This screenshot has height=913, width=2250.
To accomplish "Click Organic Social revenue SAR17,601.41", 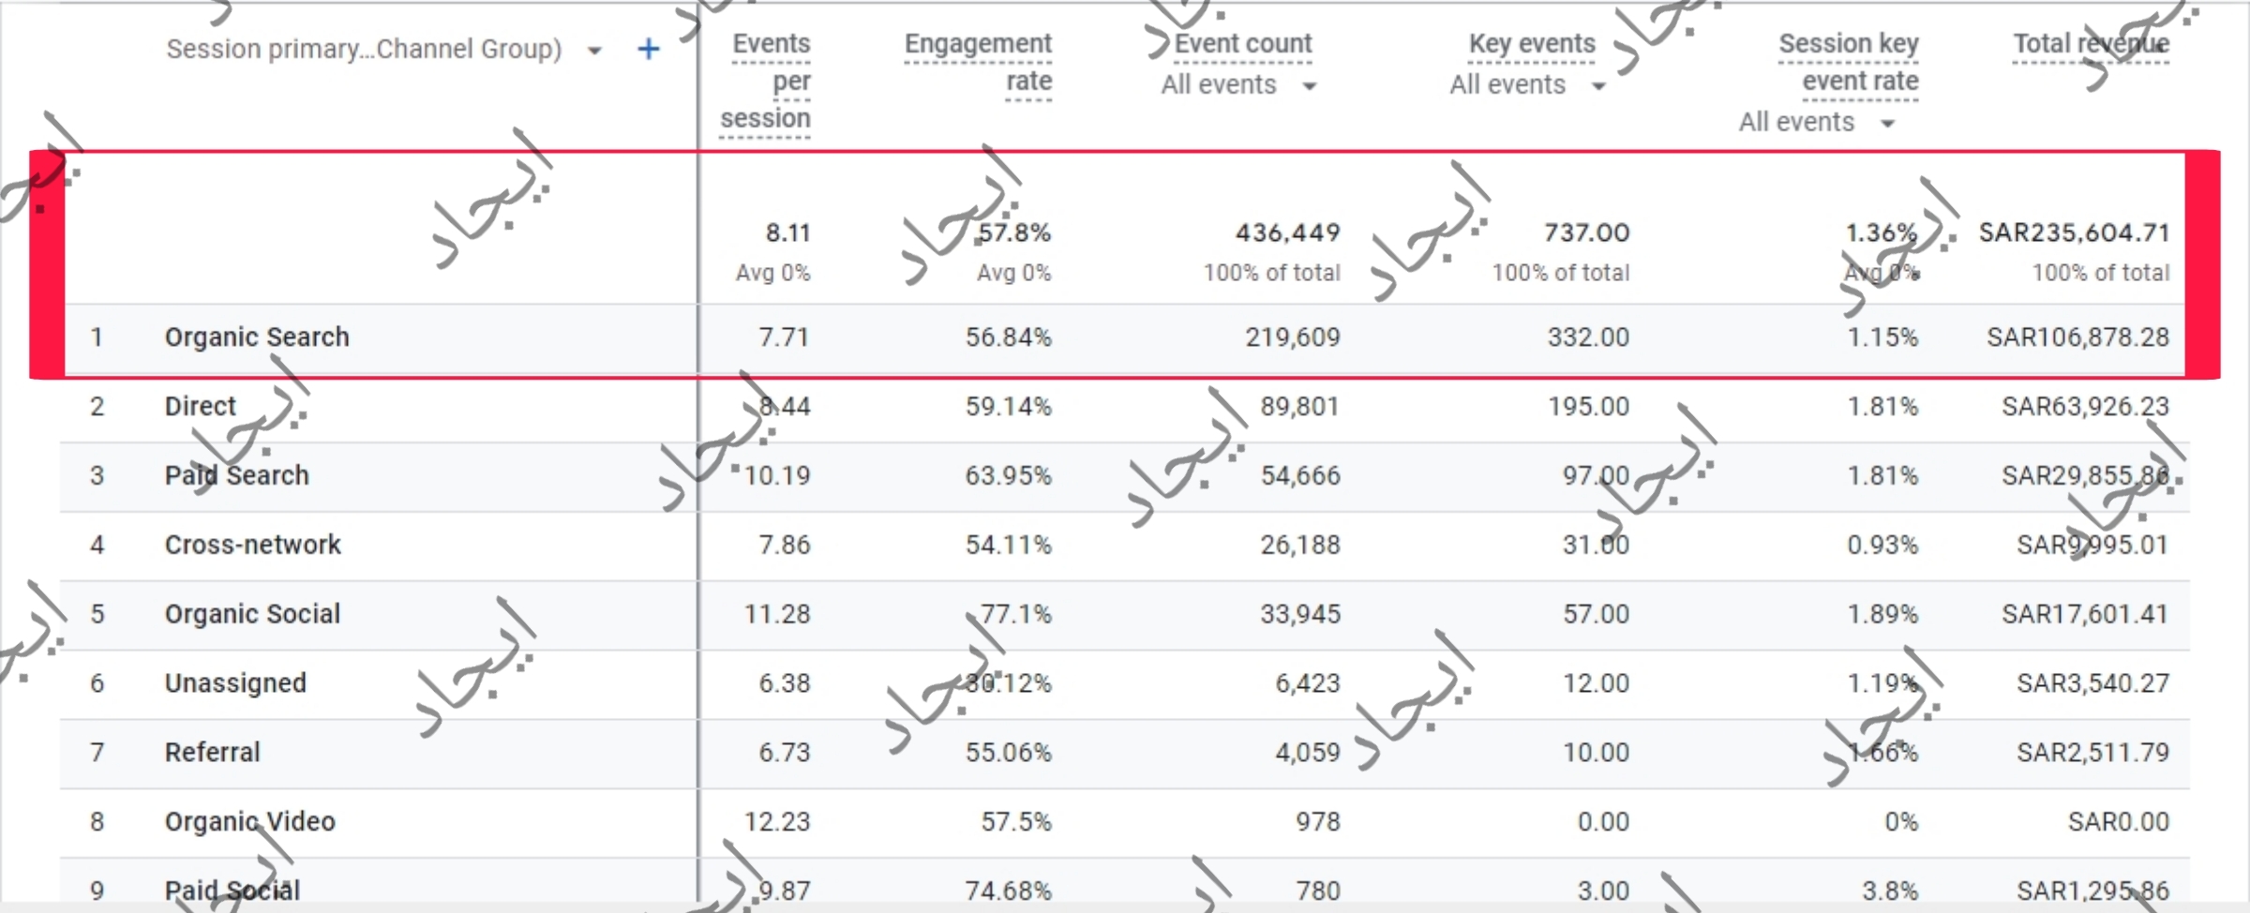I will coord(2085,615).
